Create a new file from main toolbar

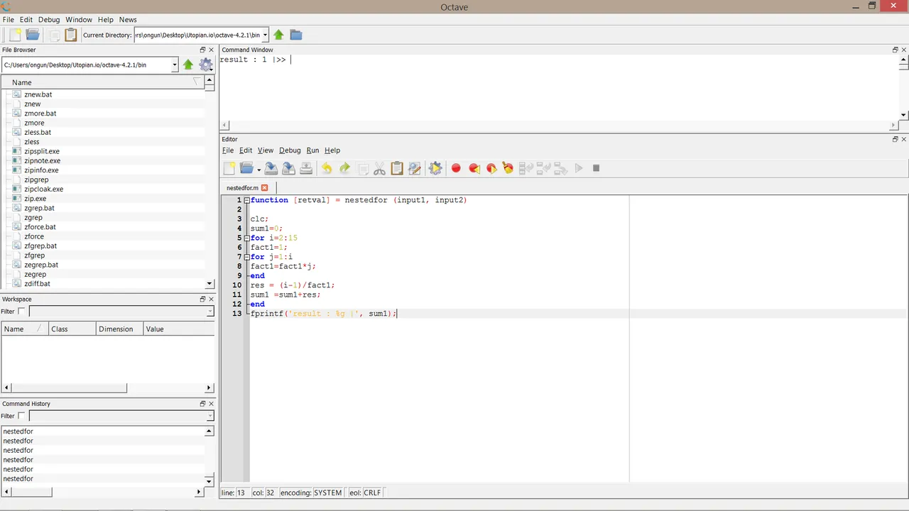[x=14, y=35]
